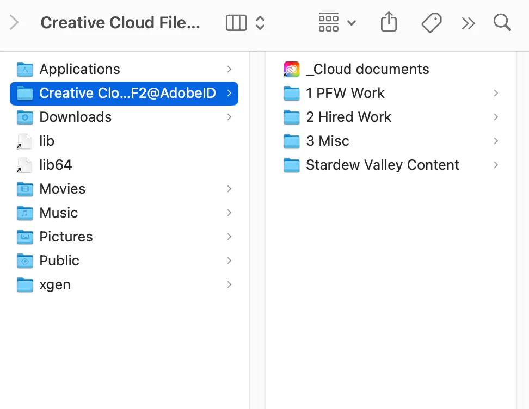529x409 pixels.
Task: Select the 1 PFW Work folder icon
Action: pyautogui.click(x=292, y=93)
